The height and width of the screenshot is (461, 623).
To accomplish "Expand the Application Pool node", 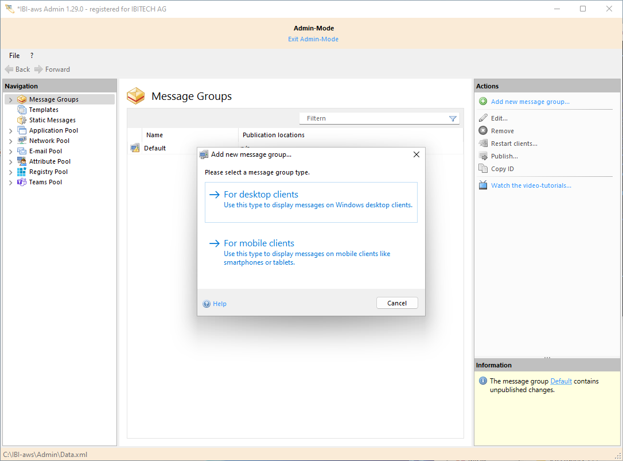I will pos(10,131).
